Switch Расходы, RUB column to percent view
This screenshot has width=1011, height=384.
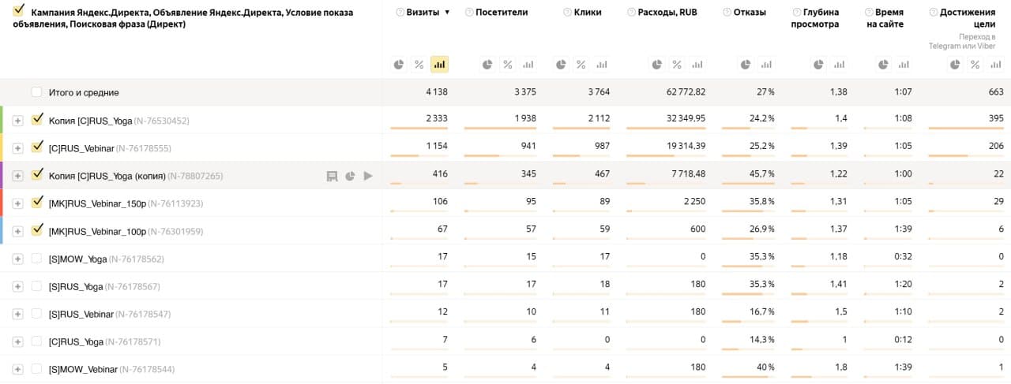(x=677, y=65)
